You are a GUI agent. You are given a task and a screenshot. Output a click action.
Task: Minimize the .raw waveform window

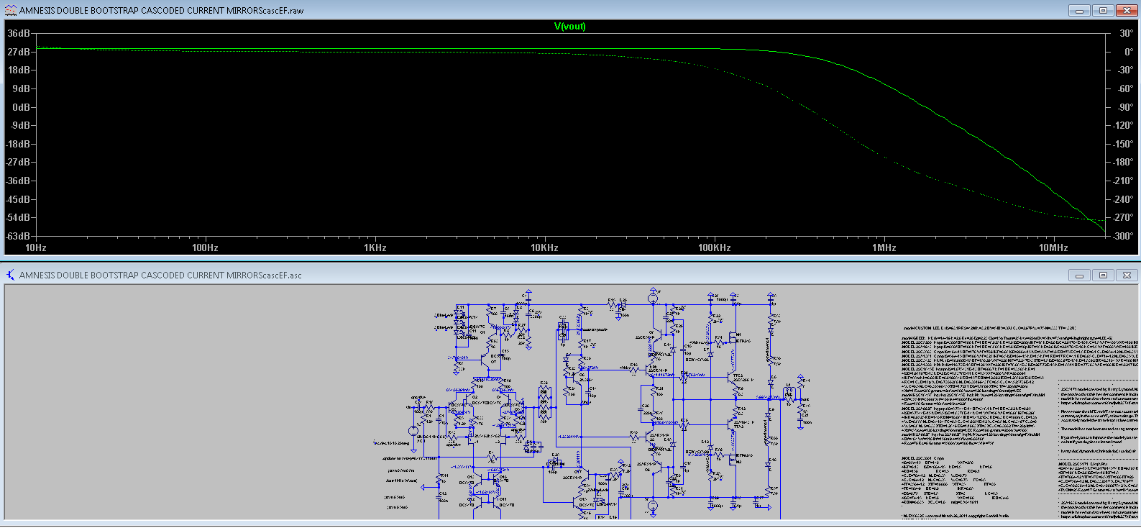point(1078,10)
